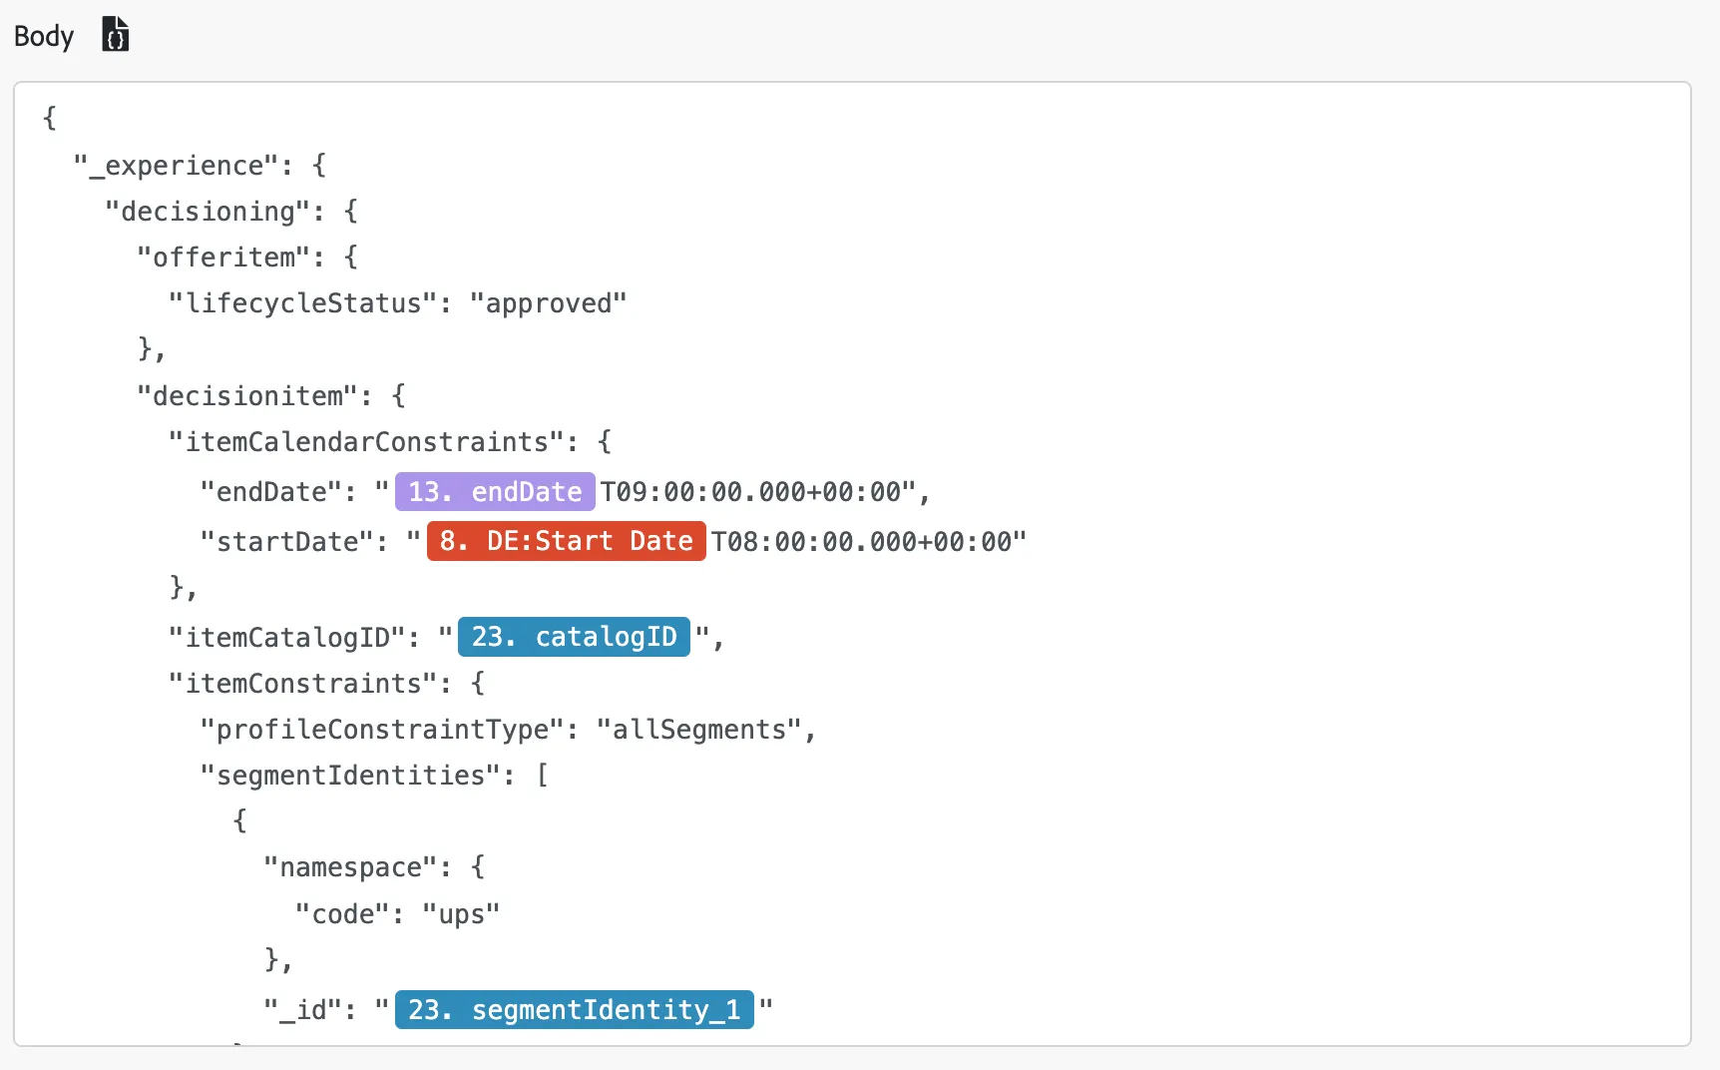Click the T09:00:00.000+00:00 time text
The height and width of the screenshot is (1070, 1720).
(x=750, y=492)
